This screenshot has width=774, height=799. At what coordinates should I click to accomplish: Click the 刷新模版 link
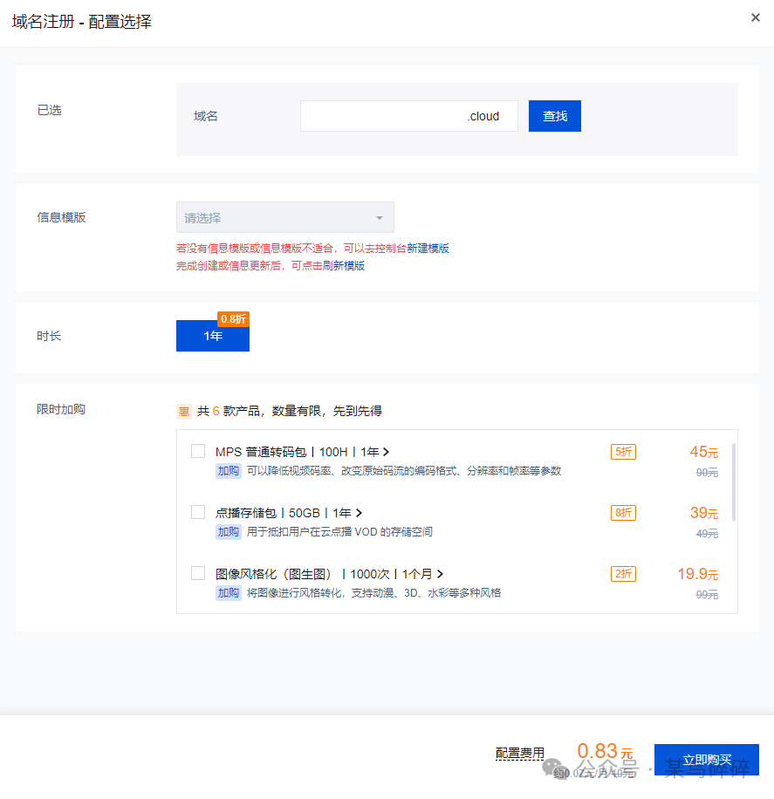coord(343,265)
